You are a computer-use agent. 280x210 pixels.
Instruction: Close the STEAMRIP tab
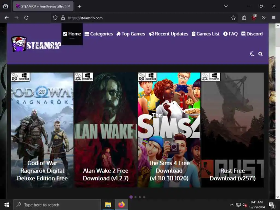(x=69, y=6)
